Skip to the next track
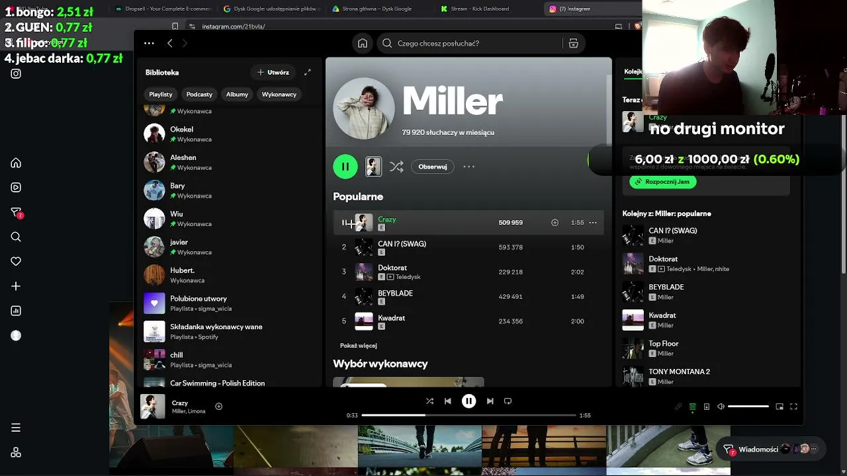Screen dimensions: 847x476 pyautogui.click(x=490, y=401)
